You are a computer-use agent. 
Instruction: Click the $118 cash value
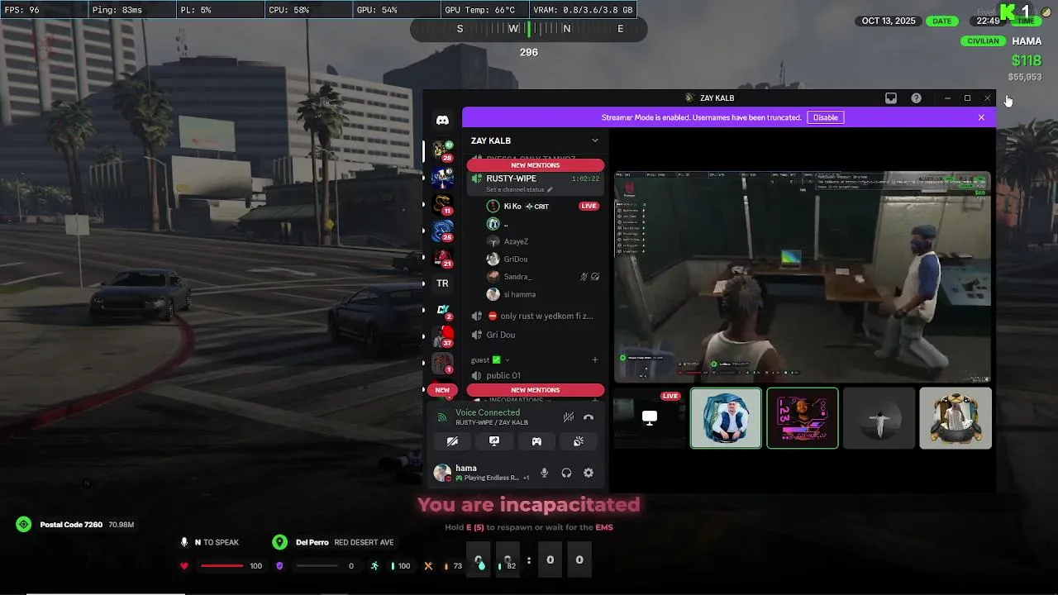1027,60
